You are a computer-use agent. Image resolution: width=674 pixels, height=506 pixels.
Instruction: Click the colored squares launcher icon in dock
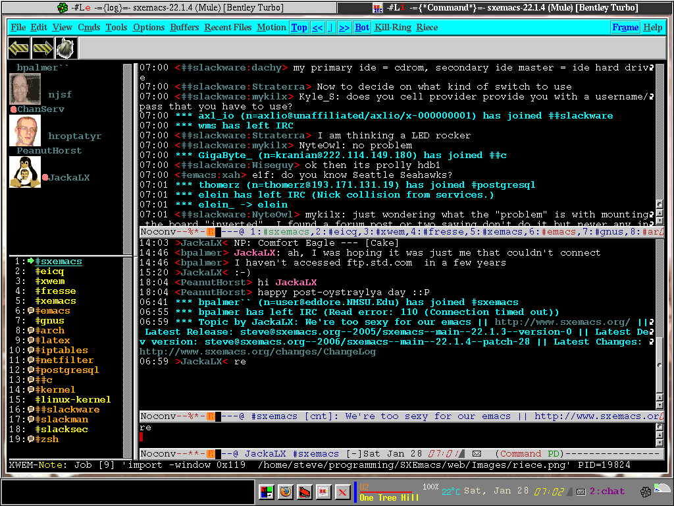[x=267, y=492]
